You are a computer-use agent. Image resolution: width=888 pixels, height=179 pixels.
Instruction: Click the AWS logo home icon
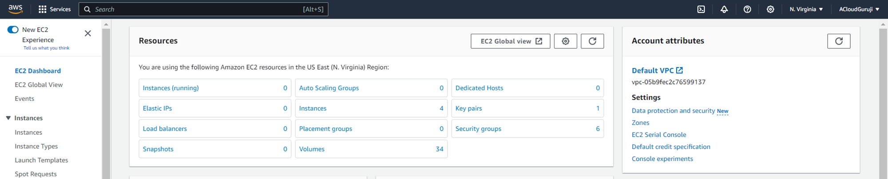15,9
